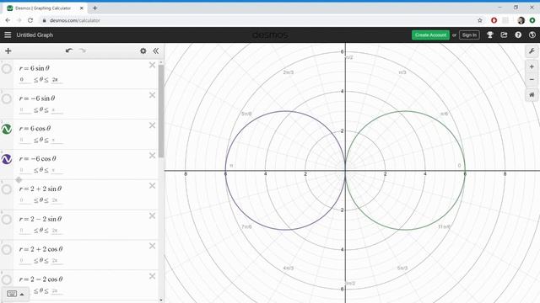Undo the last expression change
The height and width of the screenshot is (303, 540).
click(x=69, y=50)
